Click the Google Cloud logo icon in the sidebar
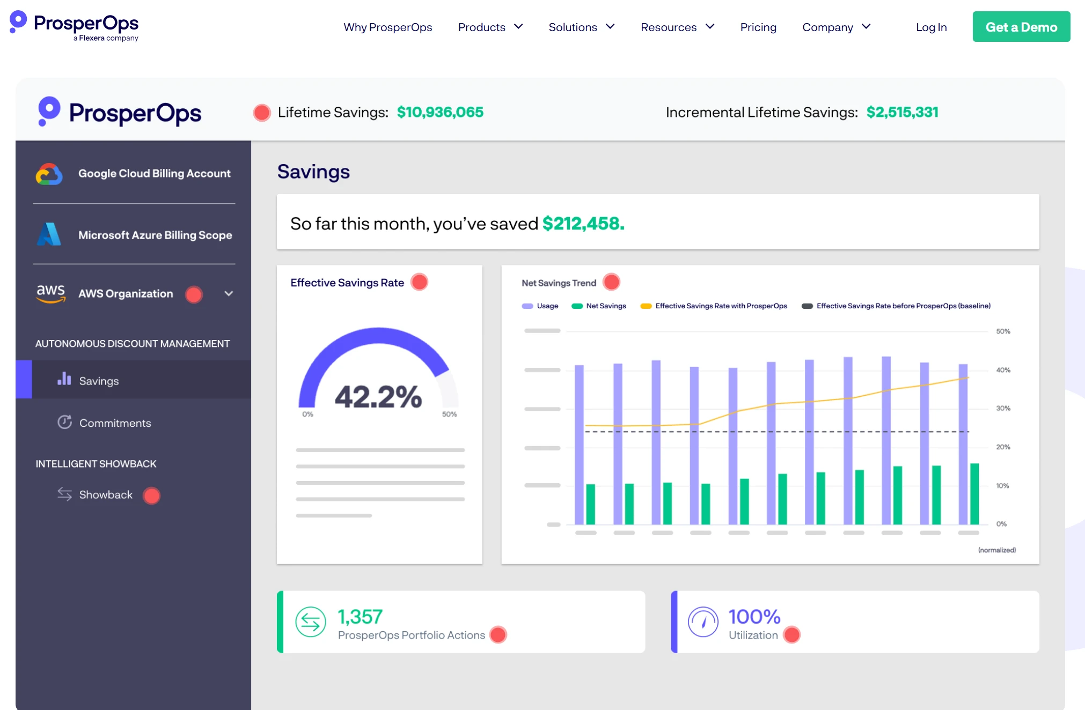This screenshot has height=710, width=1085. 49,174
